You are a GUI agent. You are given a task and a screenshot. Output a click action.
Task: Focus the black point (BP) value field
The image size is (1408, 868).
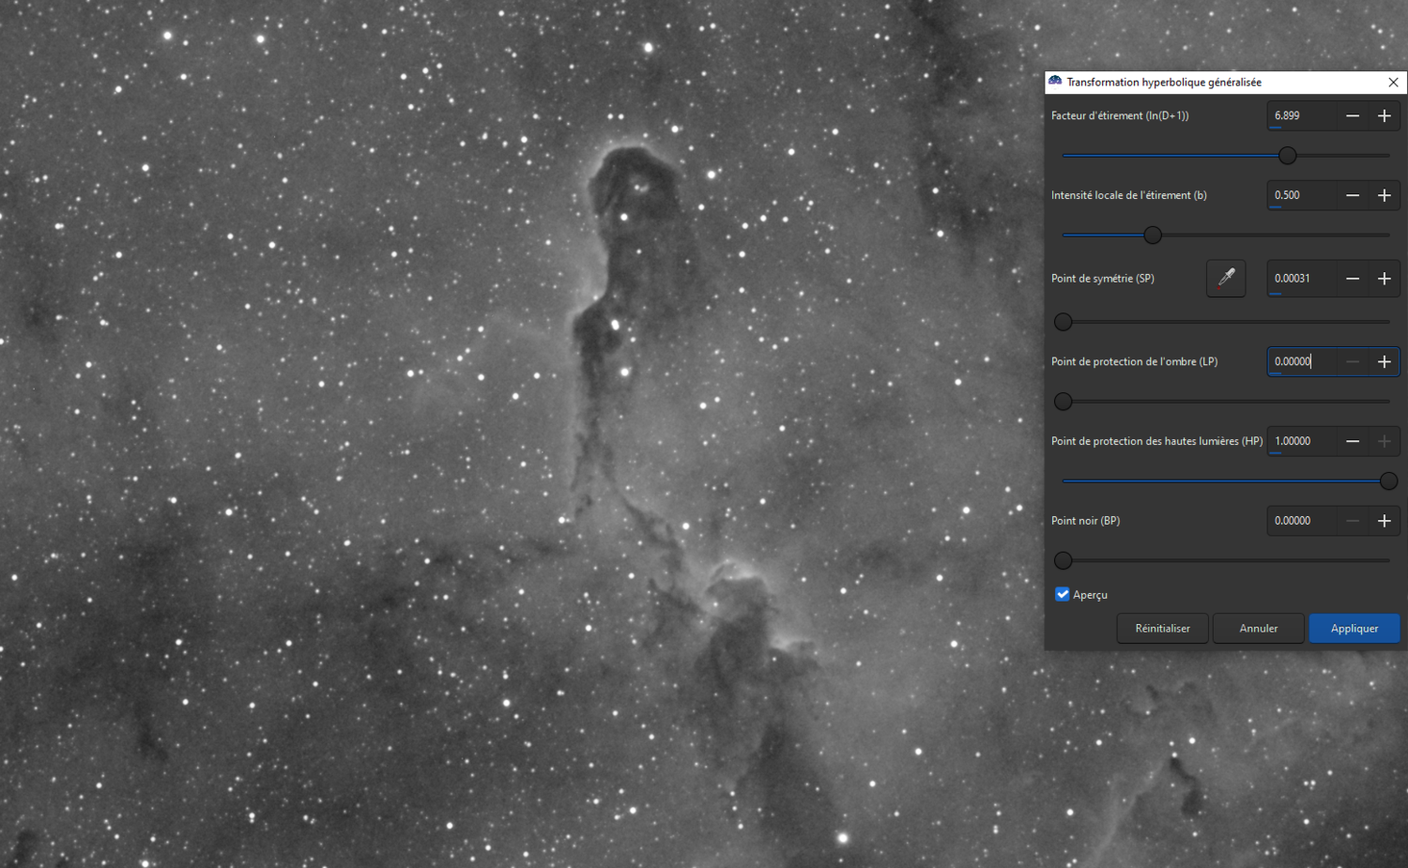click(1302, 521)
